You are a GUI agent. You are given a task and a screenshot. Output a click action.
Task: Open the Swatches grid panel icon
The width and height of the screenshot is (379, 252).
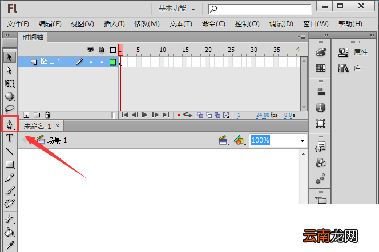320,68
